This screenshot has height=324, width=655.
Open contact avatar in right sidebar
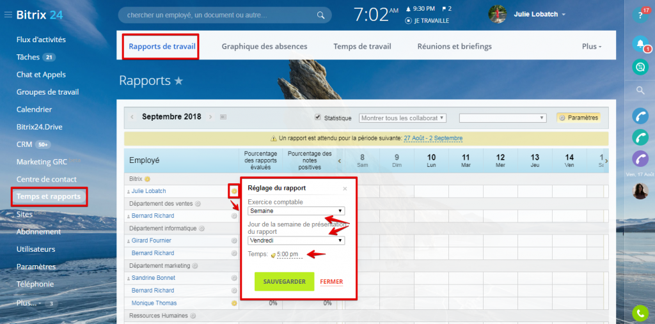(x=640, y=191)
